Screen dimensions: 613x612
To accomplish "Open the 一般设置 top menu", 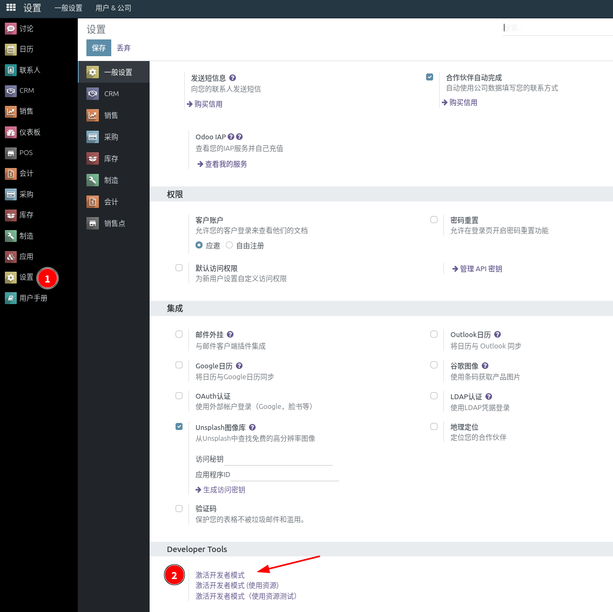I will click(x=69, y=8).
